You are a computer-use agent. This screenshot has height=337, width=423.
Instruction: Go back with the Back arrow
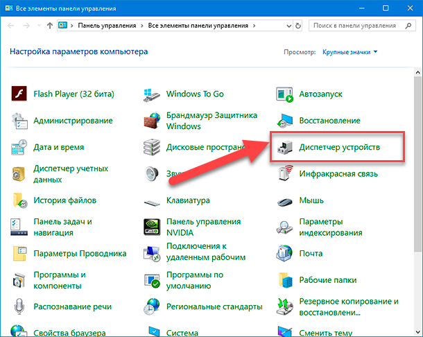coord(11,26)
